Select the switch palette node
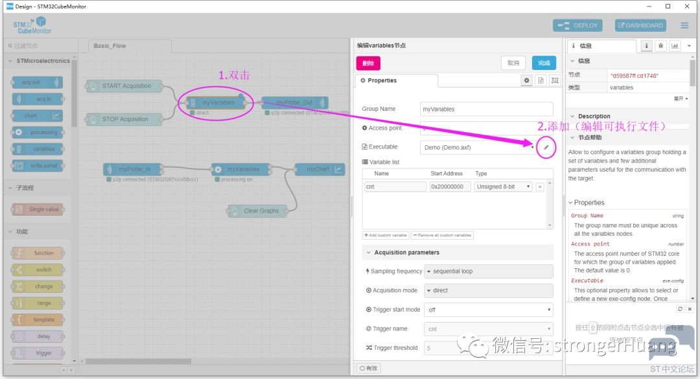The image size is (700, 379). [x=38, y=270]
